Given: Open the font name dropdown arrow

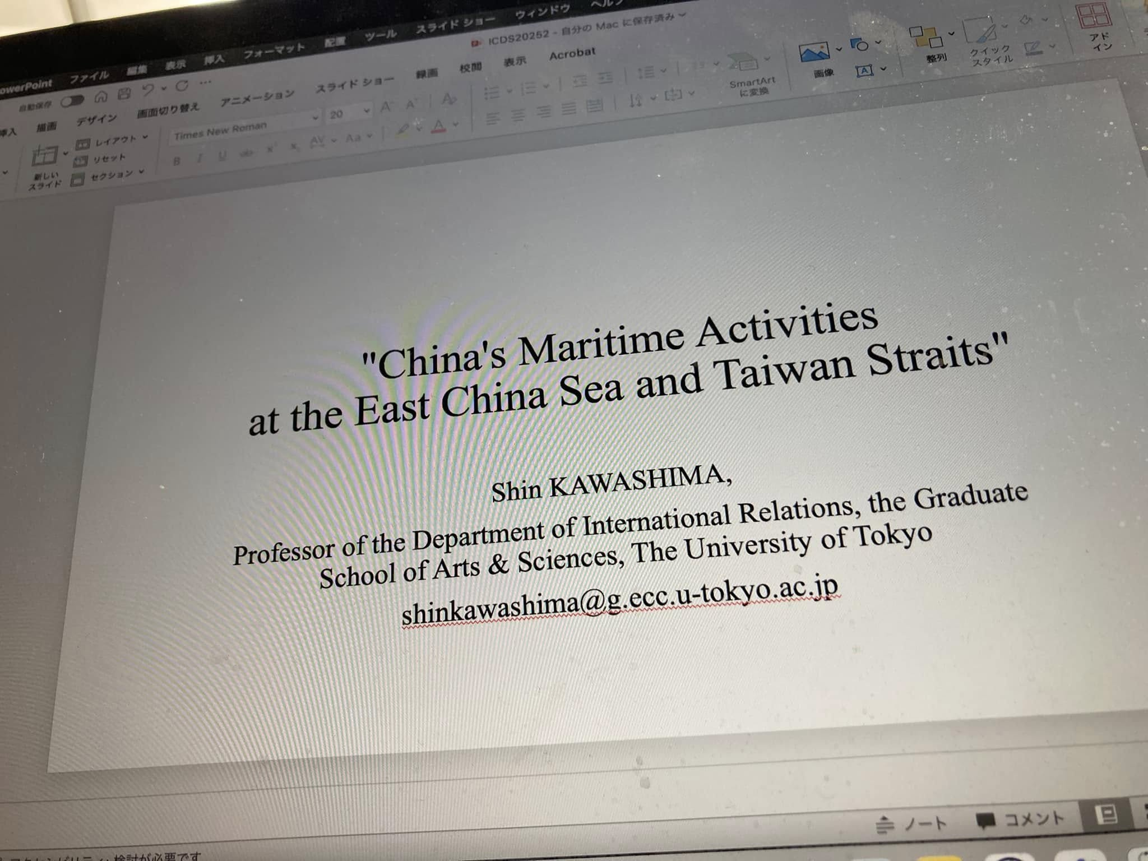Looking at the screenshot, I should click(316, 117).
